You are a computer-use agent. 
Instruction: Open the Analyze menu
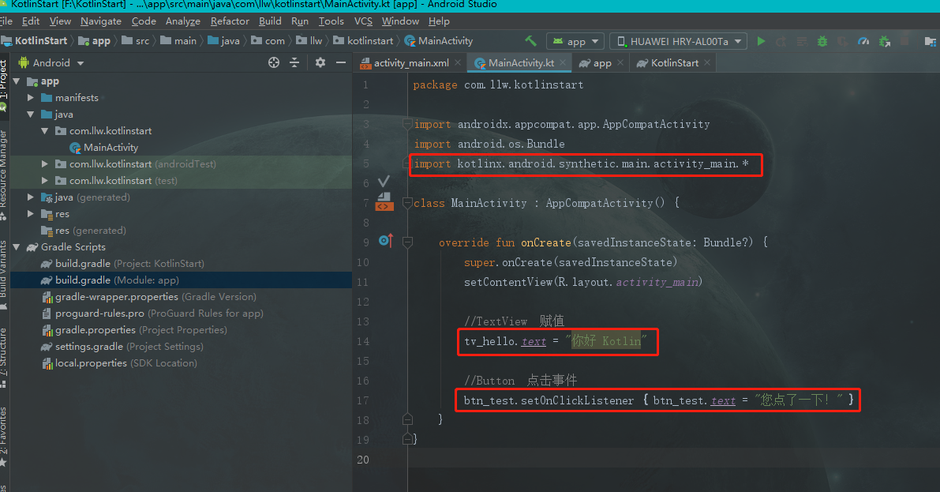183,21
